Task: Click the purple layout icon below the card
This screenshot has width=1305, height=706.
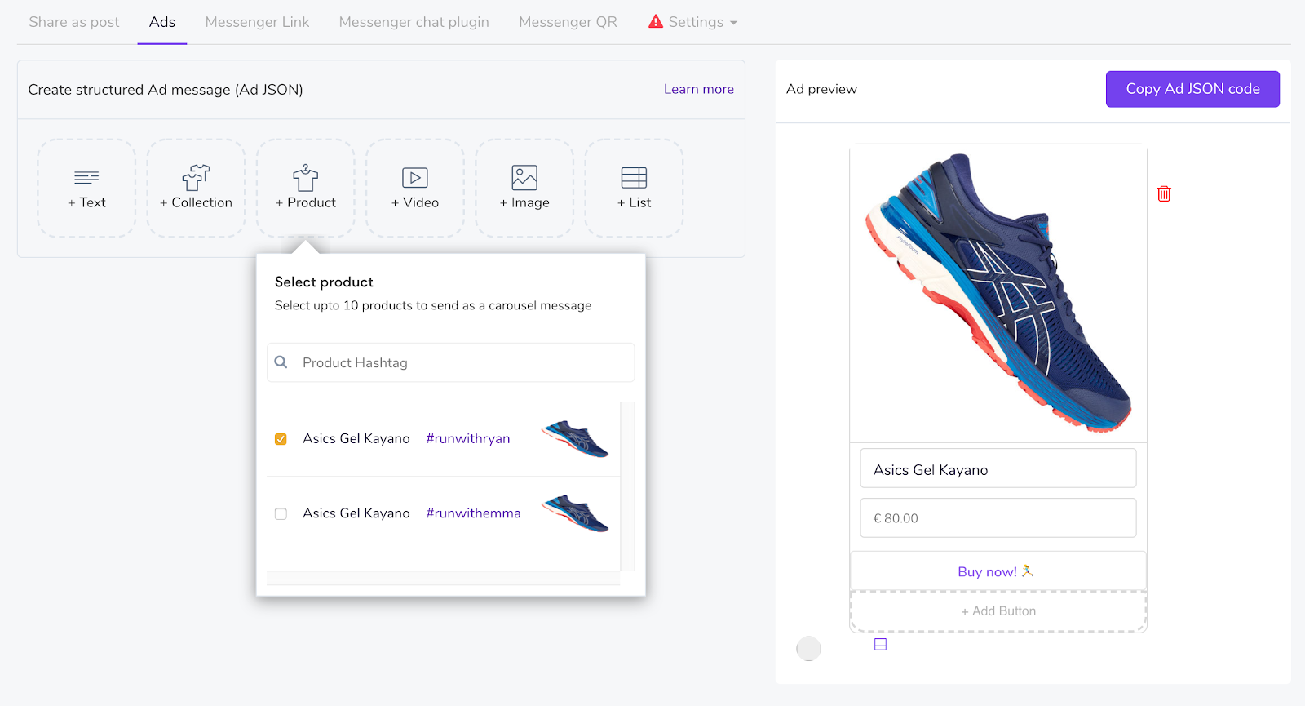Action: [880, 644]
